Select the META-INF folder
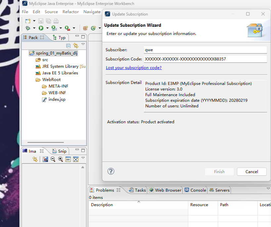 coord(55,86)
